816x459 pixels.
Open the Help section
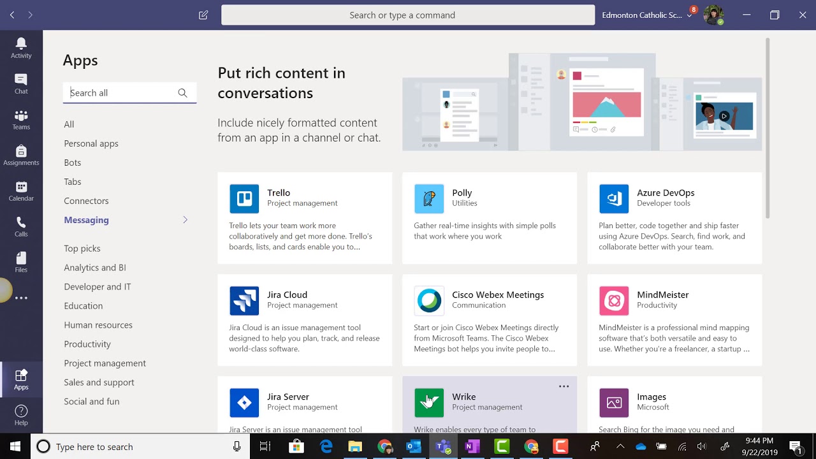(21, 415)
